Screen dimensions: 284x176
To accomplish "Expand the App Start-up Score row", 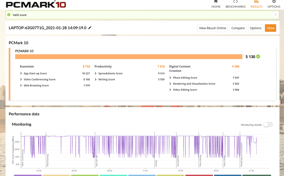I will tap(21, 73).
